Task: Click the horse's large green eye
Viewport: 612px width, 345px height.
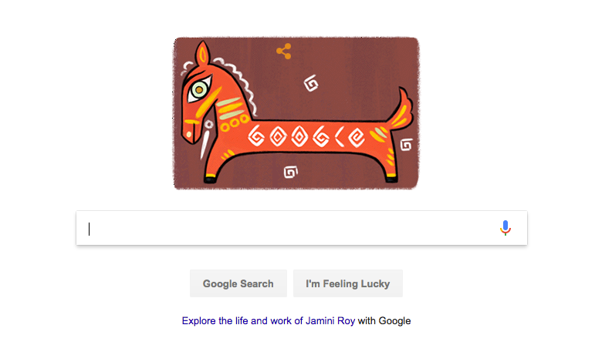Action: pos(199,90)
